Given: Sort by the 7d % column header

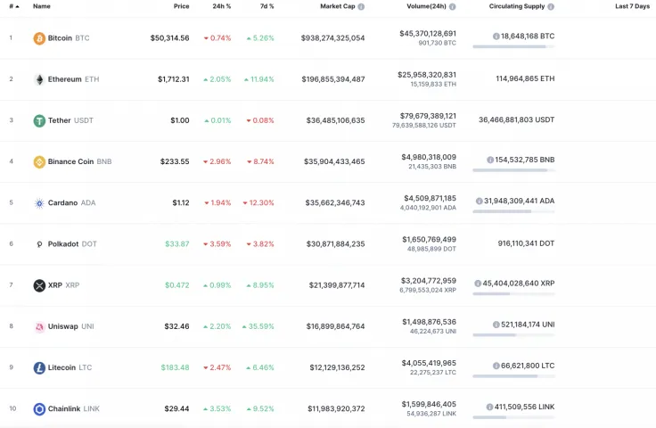Looking at the screenshot, I should [266, 6].
